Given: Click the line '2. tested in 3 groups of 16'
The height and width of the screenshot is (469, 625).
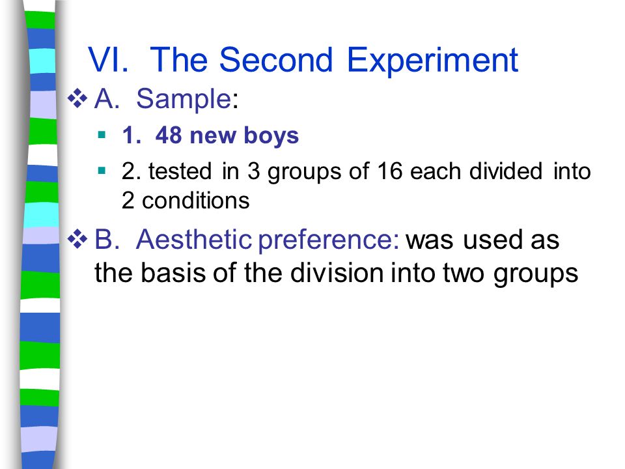Looking at the screenshot, I should click(356, 171).
